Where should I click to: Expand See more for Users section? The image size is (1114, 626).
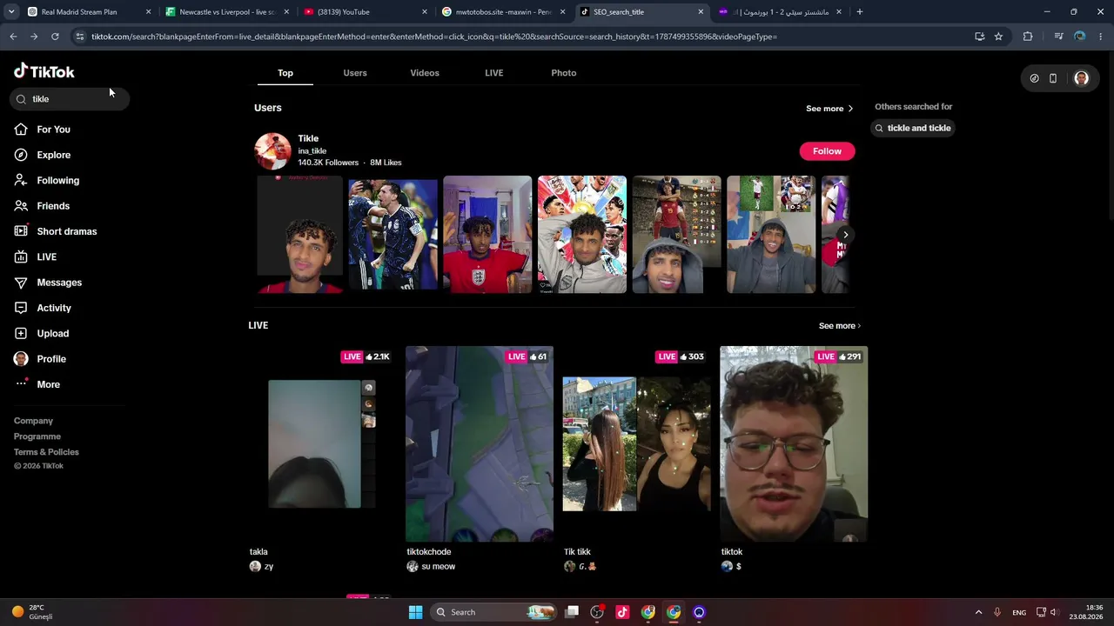829,109
